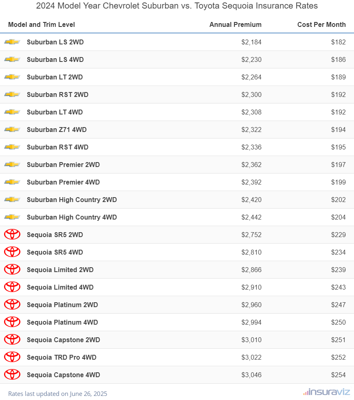
Task: Click the $2,392 annual premium value
Action: point(251,182)
